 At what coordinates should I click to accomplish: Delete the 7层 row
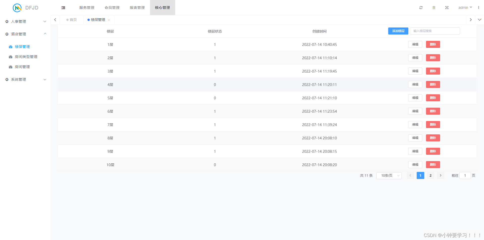tap(433, 125)
